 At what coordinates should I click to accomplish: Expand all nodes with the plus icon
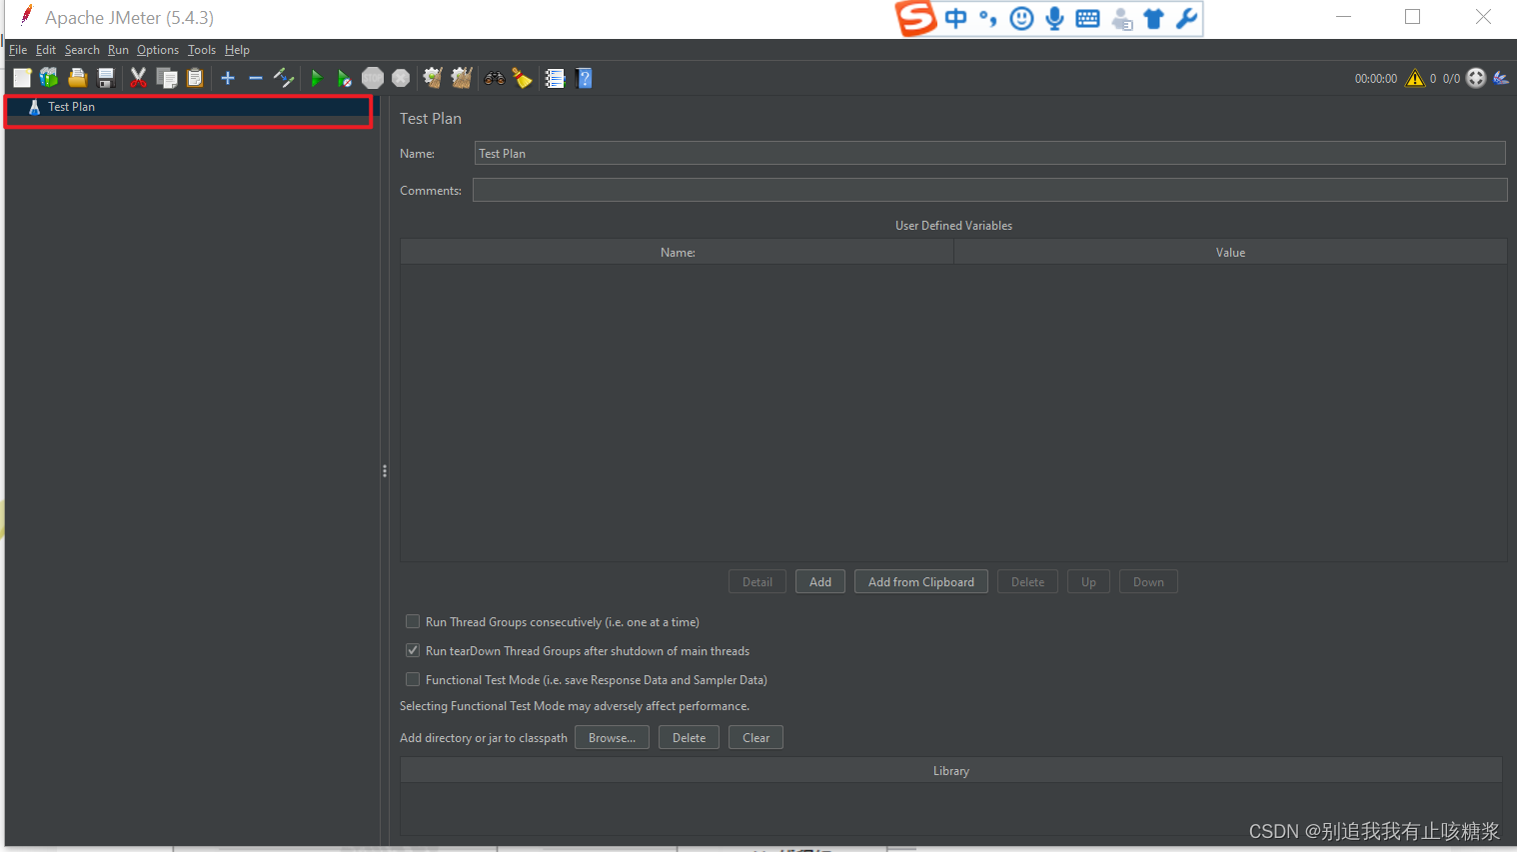(x=228, y=78)
